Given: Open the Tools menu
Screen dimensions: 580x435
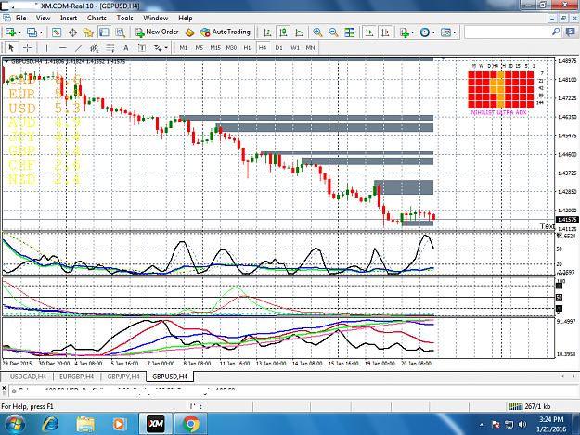Looking at the screenshot, I should tap(124, 19).
